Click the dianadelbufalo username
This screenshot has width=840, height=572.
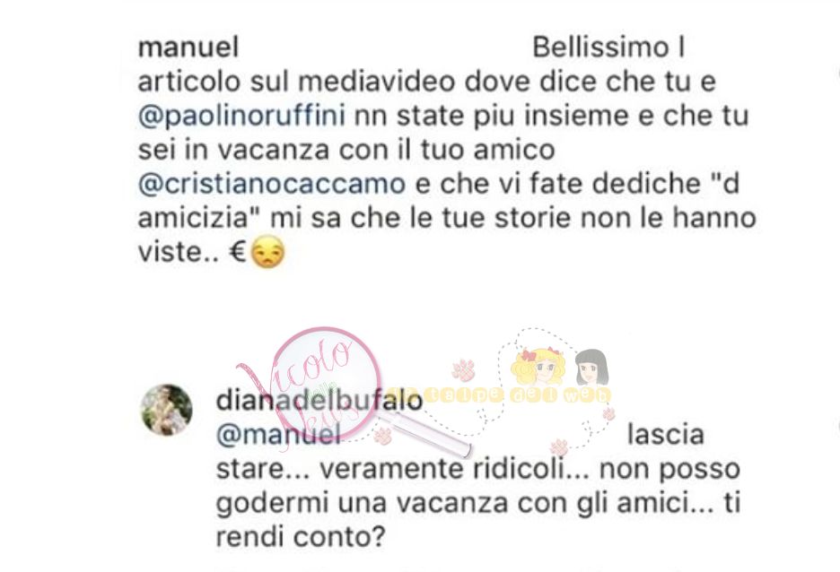pyautogui.click(x=319, y=400)
